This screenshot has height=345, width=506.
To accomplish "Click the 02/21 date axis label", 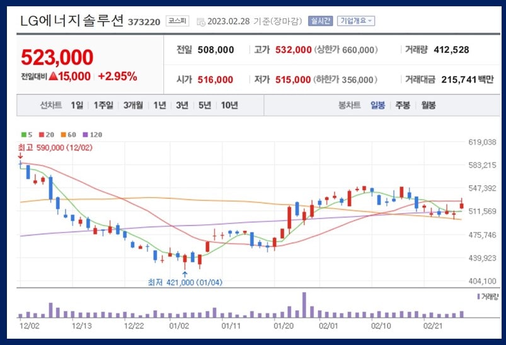I will pyautogui.click(x=433, y=326).
